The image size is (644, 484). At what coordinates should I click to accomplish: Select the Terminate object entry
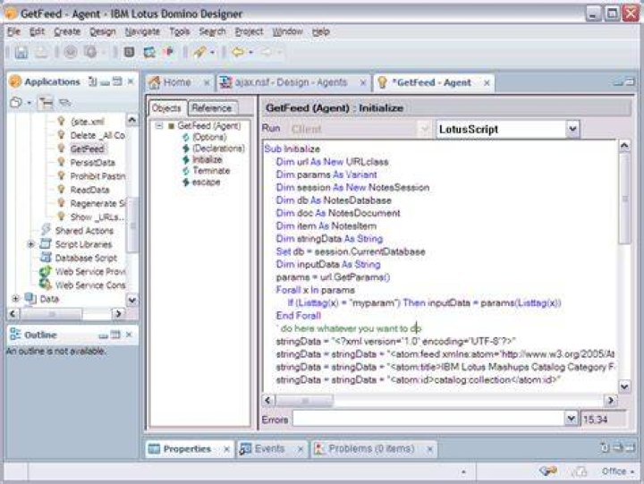(211, 171)
